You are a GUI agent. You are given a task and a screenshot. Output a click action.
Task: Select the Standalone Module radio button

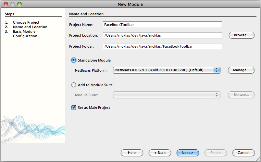pyautogui.click(x=74, y=60)
